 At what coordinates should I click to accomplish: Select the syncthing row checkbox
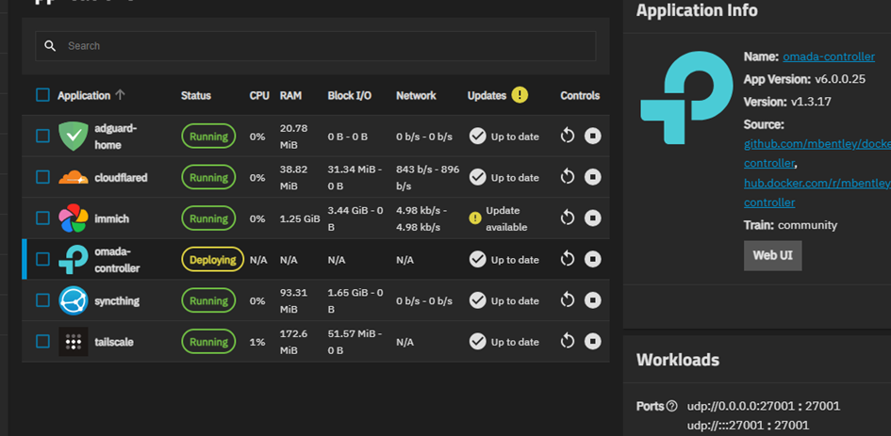pos(42,300)
